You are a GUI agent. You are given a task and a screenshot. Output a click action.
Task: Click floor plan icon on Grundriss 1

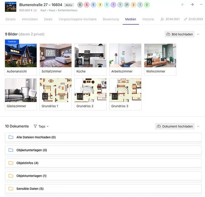click(x=45, y=96)
